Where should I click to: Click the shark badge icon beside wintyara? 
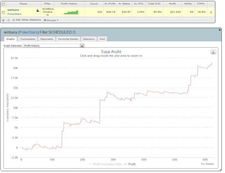pos(38,10)
